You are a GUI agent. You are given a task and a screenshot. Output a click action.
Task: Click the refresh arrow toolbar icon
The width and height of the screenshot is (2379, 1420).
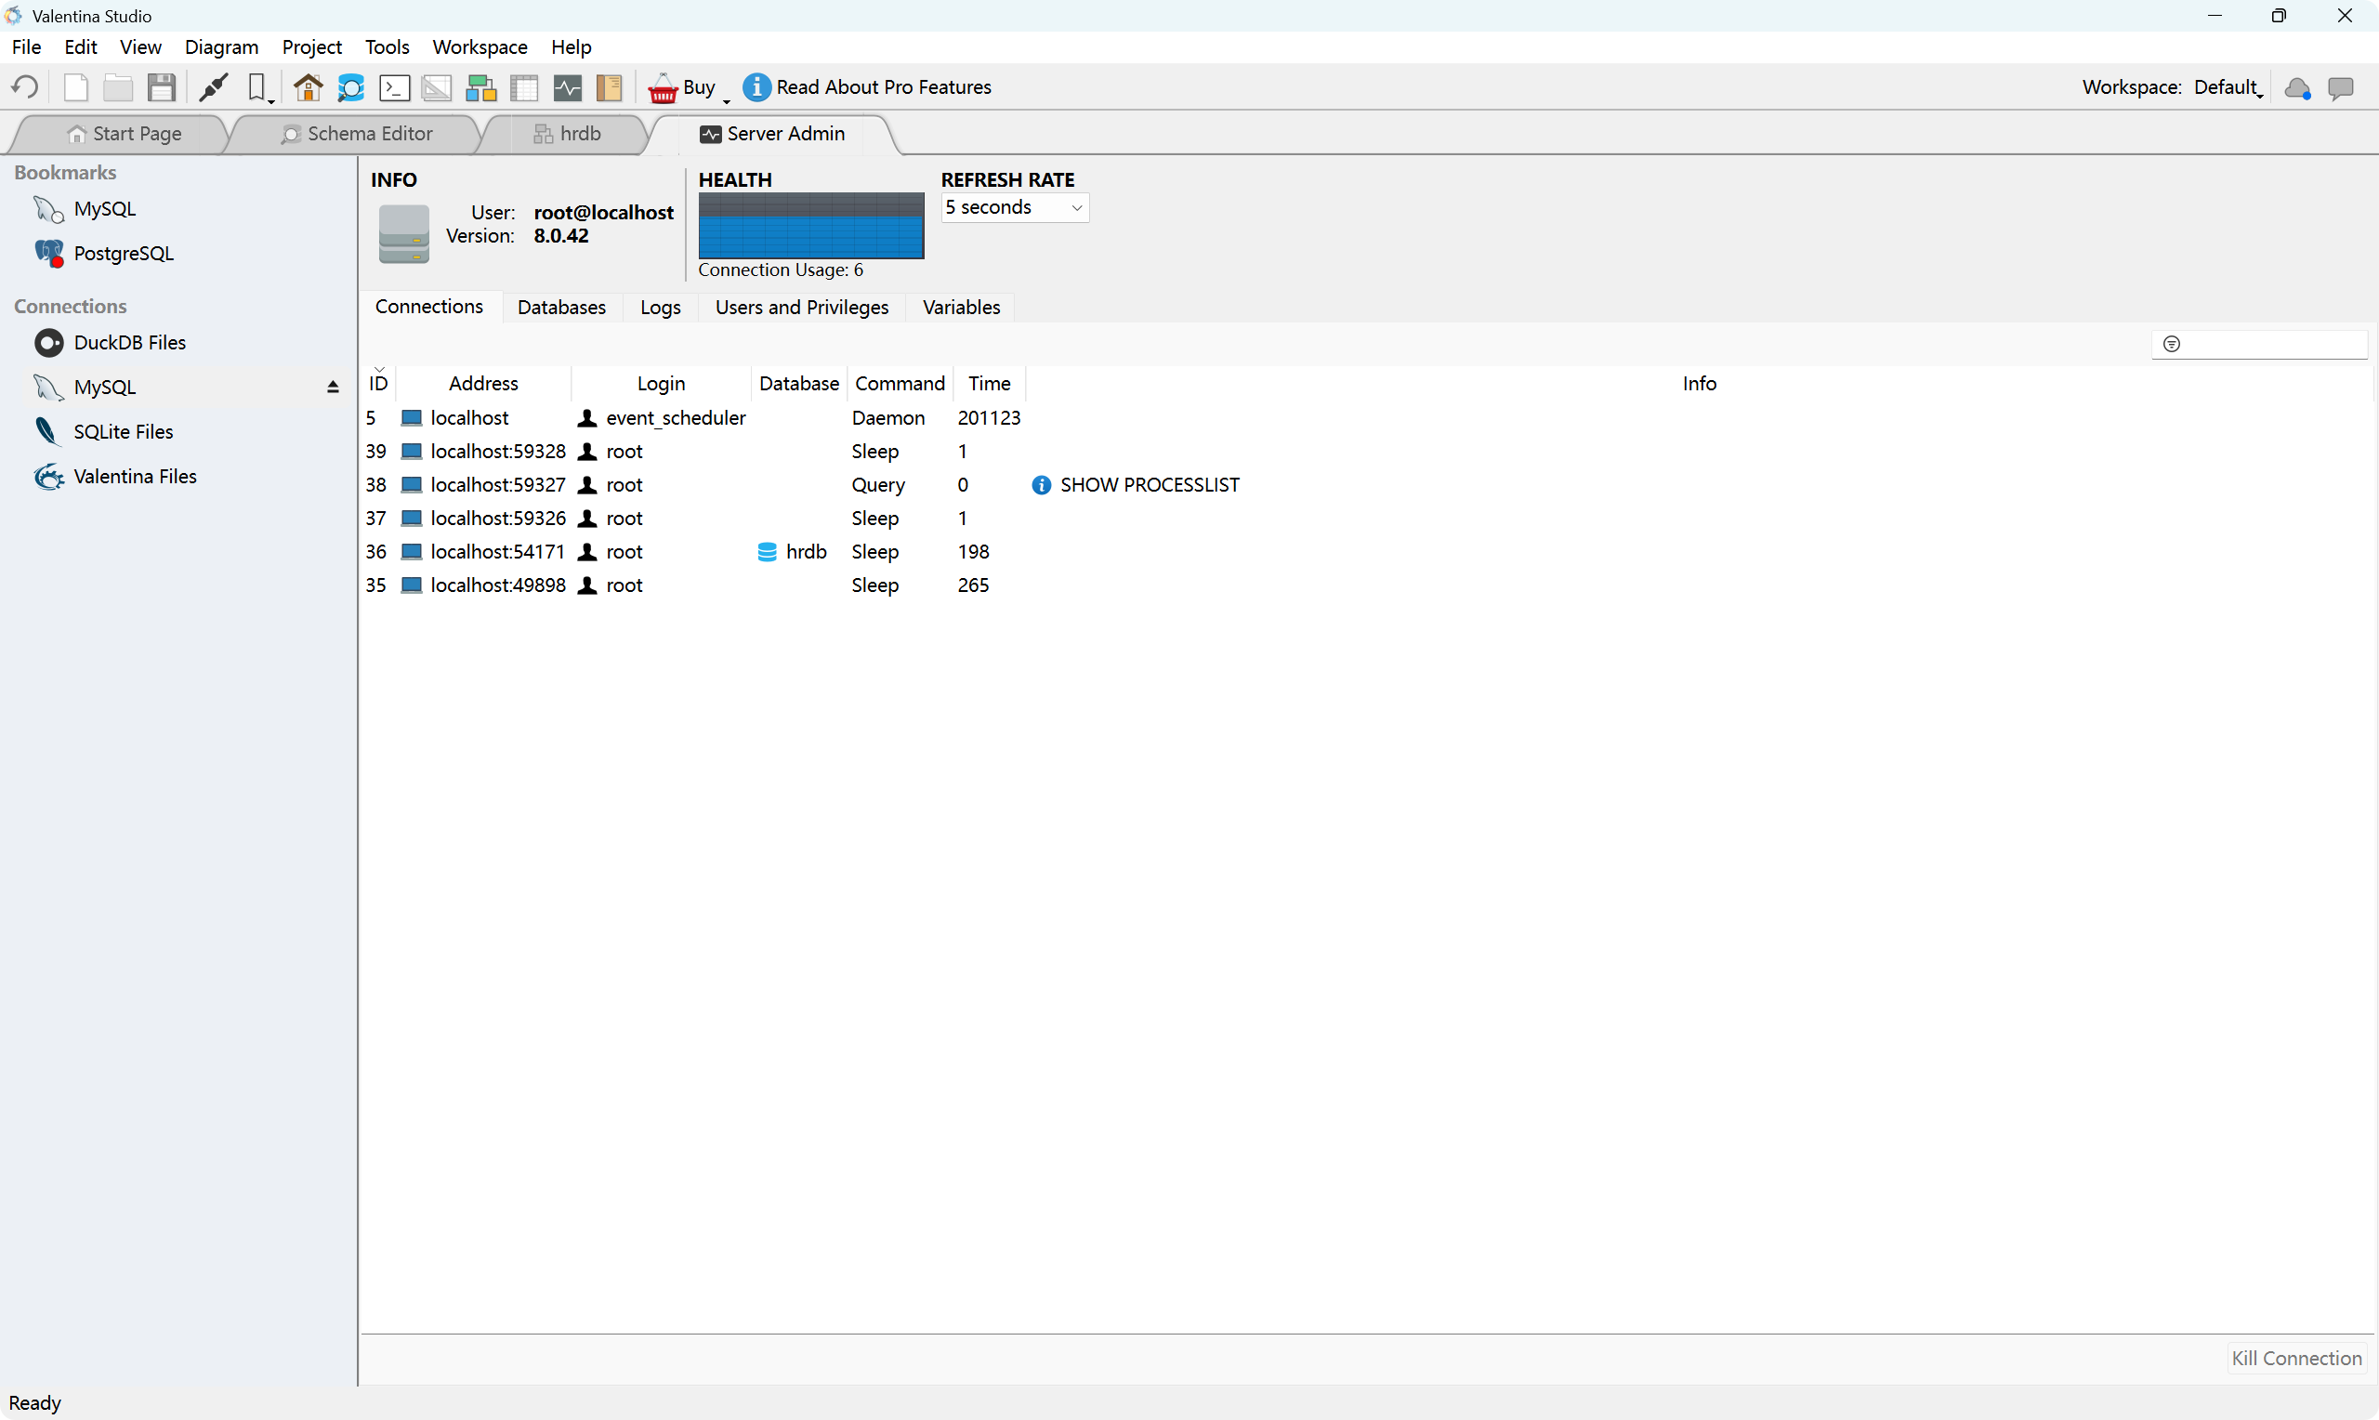[x=25, y=87]
